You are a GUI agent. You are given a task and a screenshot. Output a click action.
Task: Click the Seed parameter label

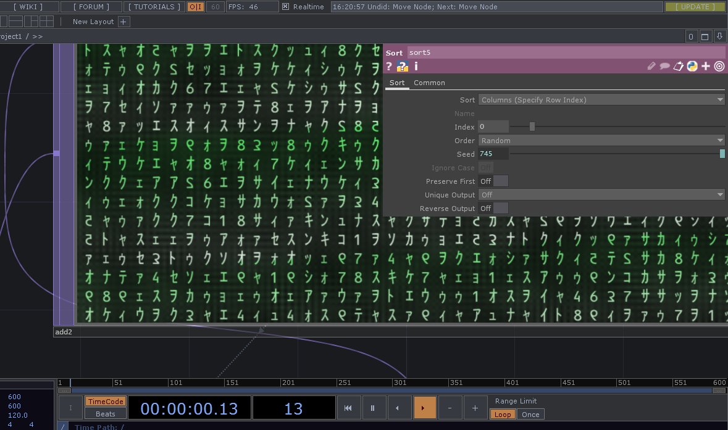(466, 154)
